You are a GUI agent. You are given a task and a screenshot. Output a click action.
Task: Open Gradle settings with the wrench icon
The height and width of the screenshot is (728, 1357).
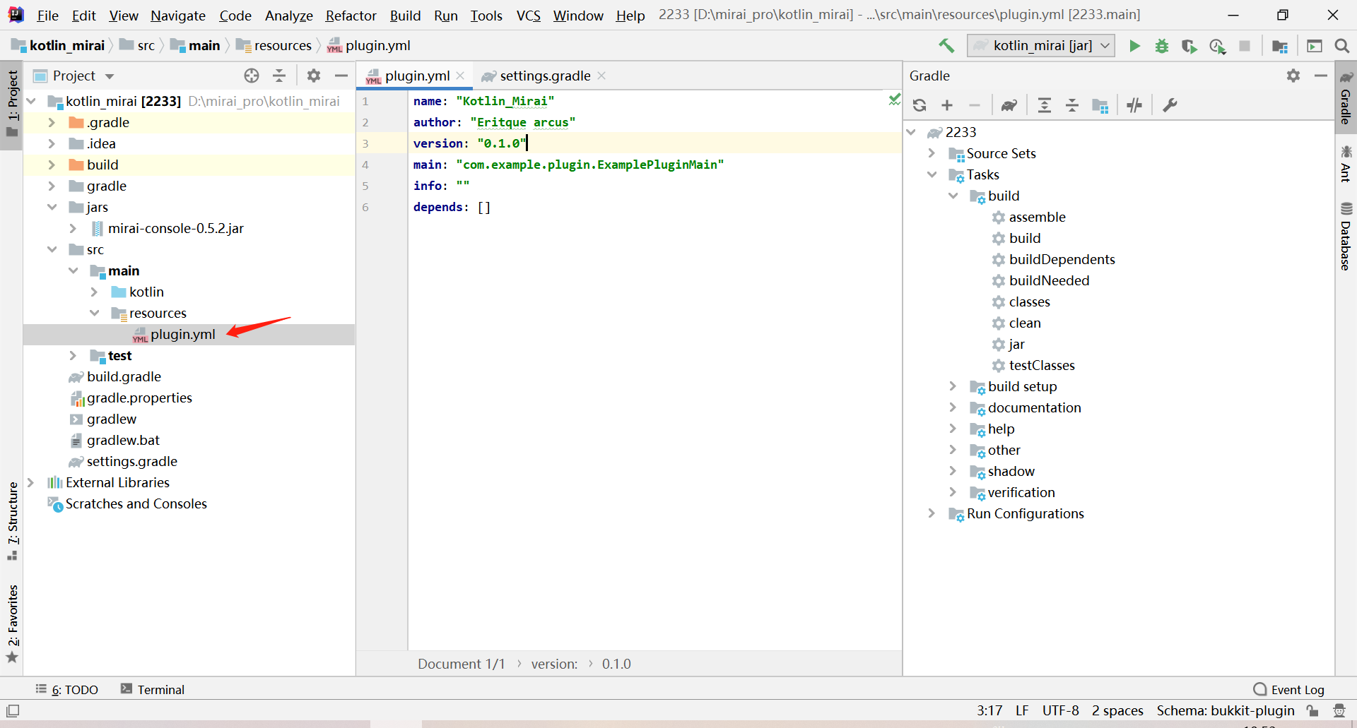click(x=1170, y=105)
